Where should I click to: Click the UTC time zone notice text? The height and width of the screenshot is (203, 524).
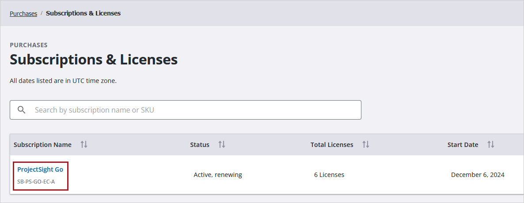[x=63, y=81]
